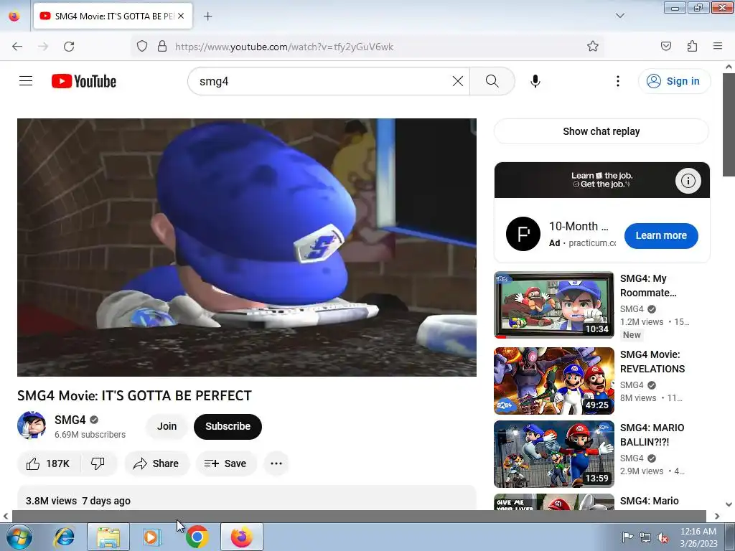Click the title SMG4: My Roommate…
This screenshot has width=735, height=551.
(648, 286)
